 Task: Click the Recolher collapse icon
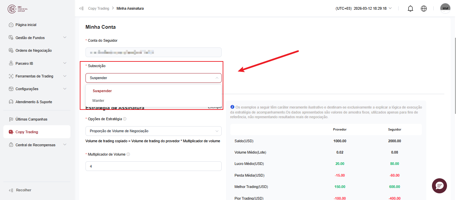tap(11, 190)
